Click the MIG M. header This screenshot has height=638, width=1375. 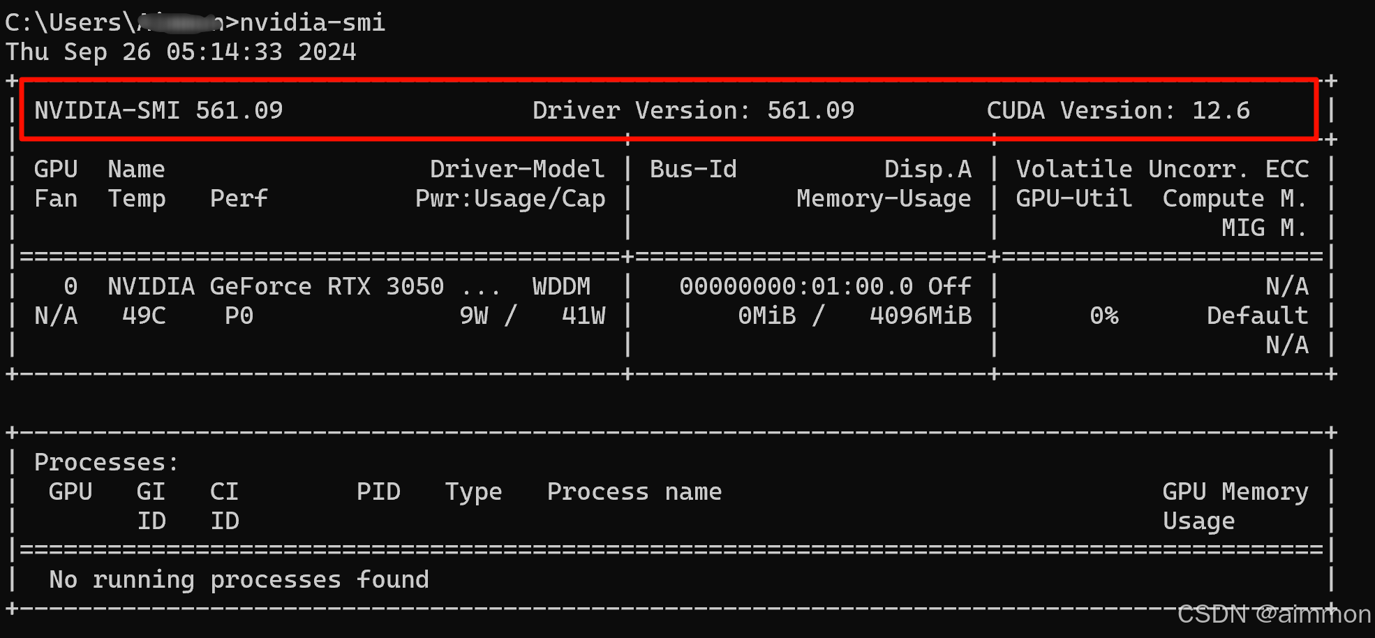(1264, 228)
